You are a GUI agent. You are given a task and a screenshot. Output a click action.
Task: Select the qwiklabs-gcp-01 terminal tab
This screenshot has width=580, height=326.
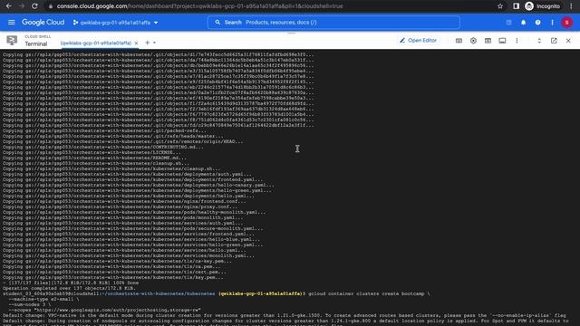(96, 43)
